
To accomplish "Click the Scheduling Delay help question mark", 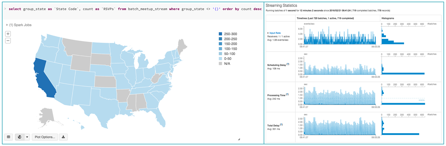I will pyautogui.click(x=288, y=64).
